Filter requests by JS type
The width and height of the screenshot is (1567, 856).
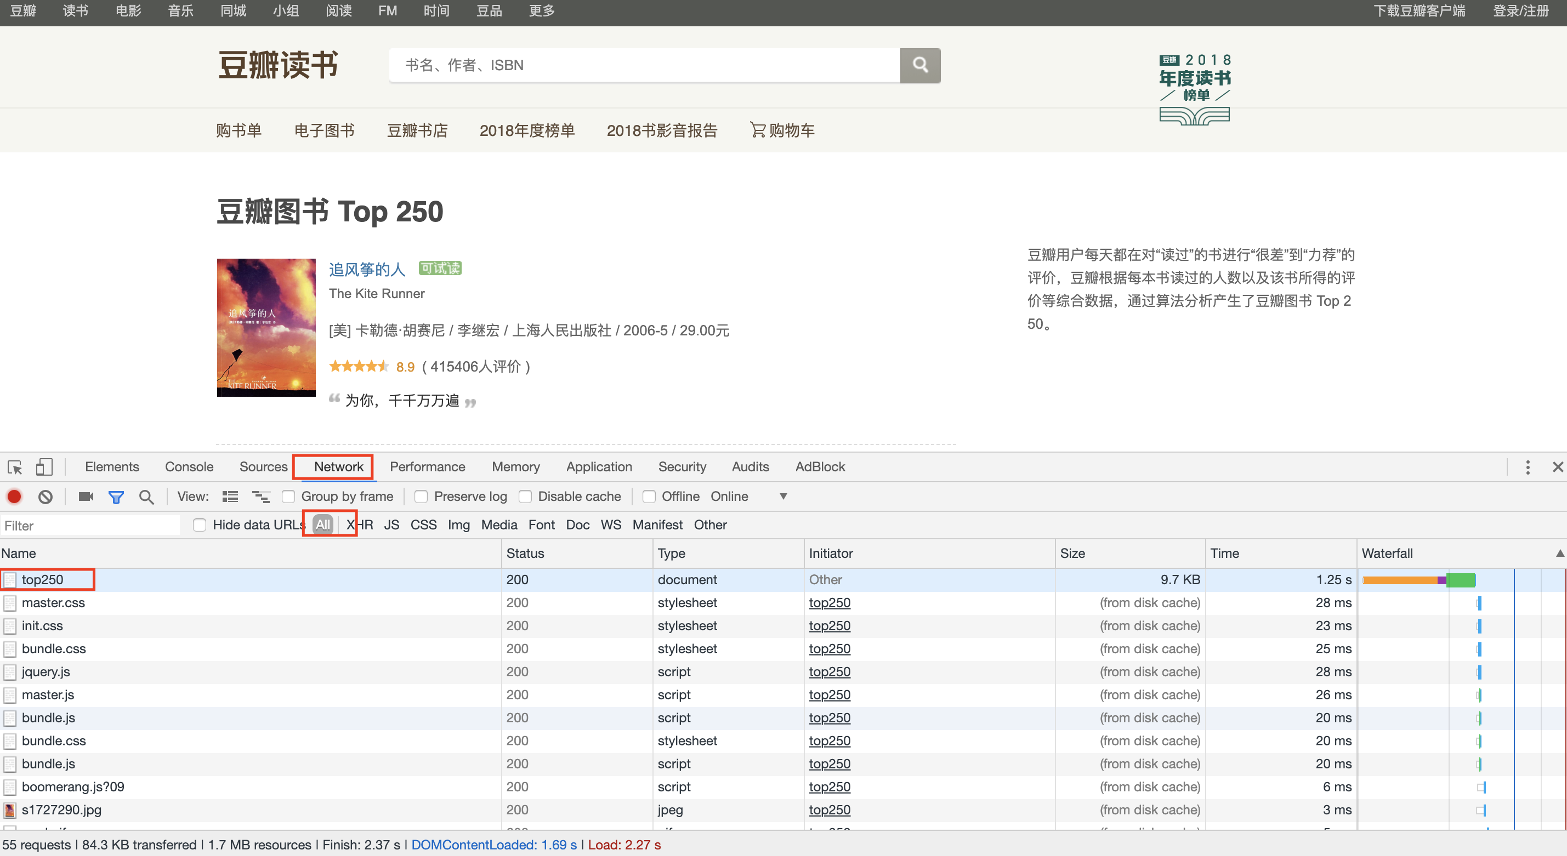pos(391,524)
